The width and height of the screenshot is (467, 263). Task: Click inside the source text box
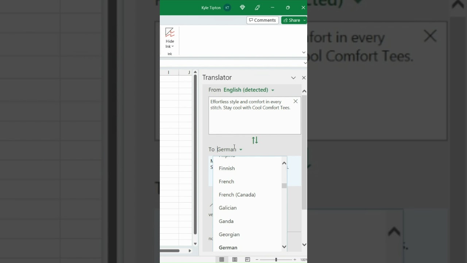click(255, 115)
